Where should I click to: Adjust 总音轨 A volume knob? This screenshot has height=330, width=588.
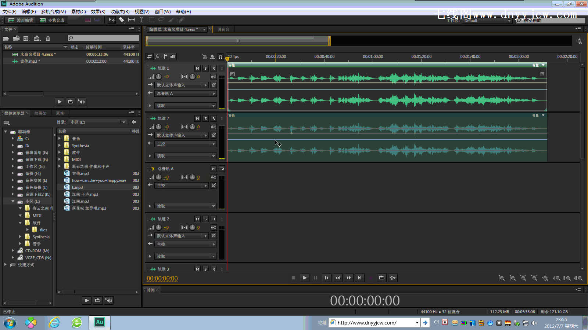click(158, 177)
